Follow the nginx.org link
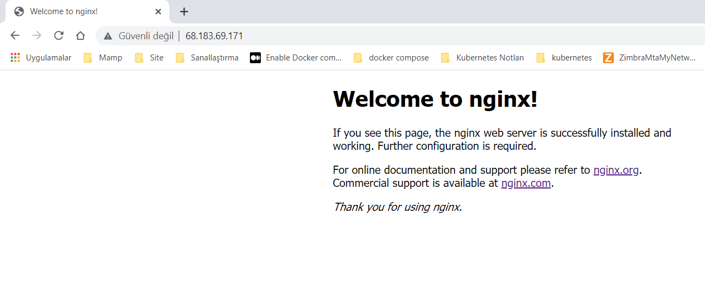The image size is (705, 298). (x=616, y=170)
